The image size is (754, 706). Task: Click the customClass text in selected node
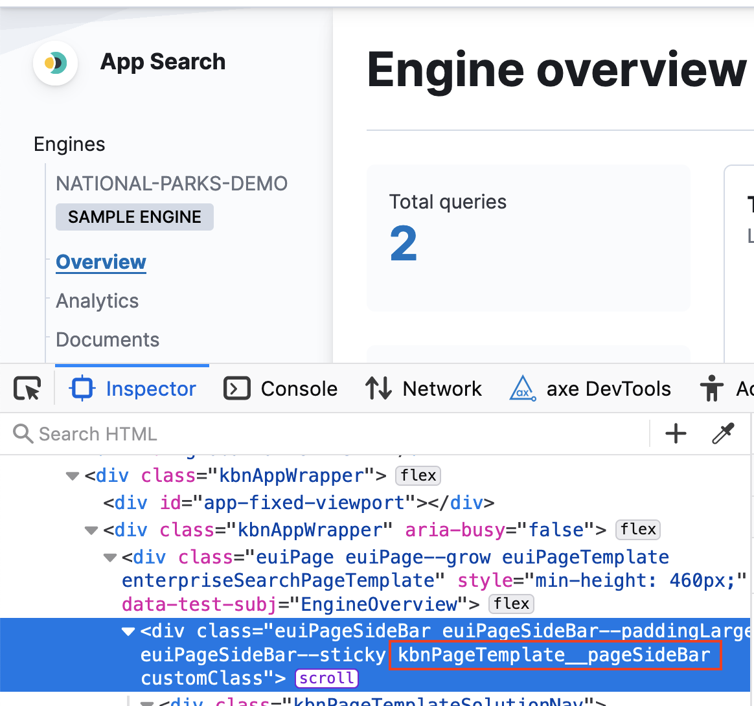[x=201, y=678]
